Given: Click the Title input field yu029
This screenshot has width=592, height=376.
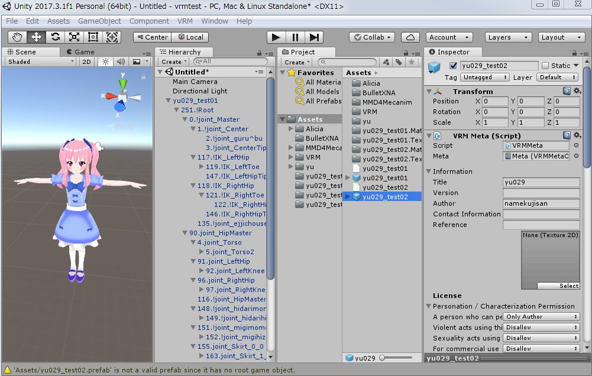Looking at the screenshot, I should click(541, 182).
